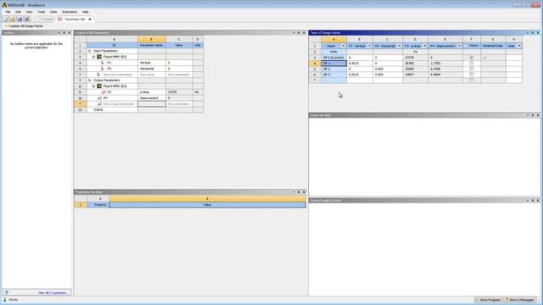Open the Name column dropdown in design points table
This screenshot has height=305, width=543.
[x=343, y=46]
